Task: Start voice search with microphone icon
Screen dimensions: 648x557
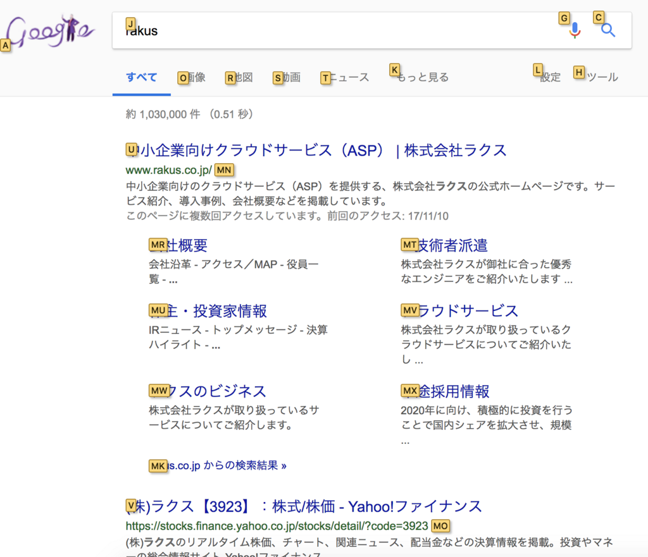Action: click(575, 30)
